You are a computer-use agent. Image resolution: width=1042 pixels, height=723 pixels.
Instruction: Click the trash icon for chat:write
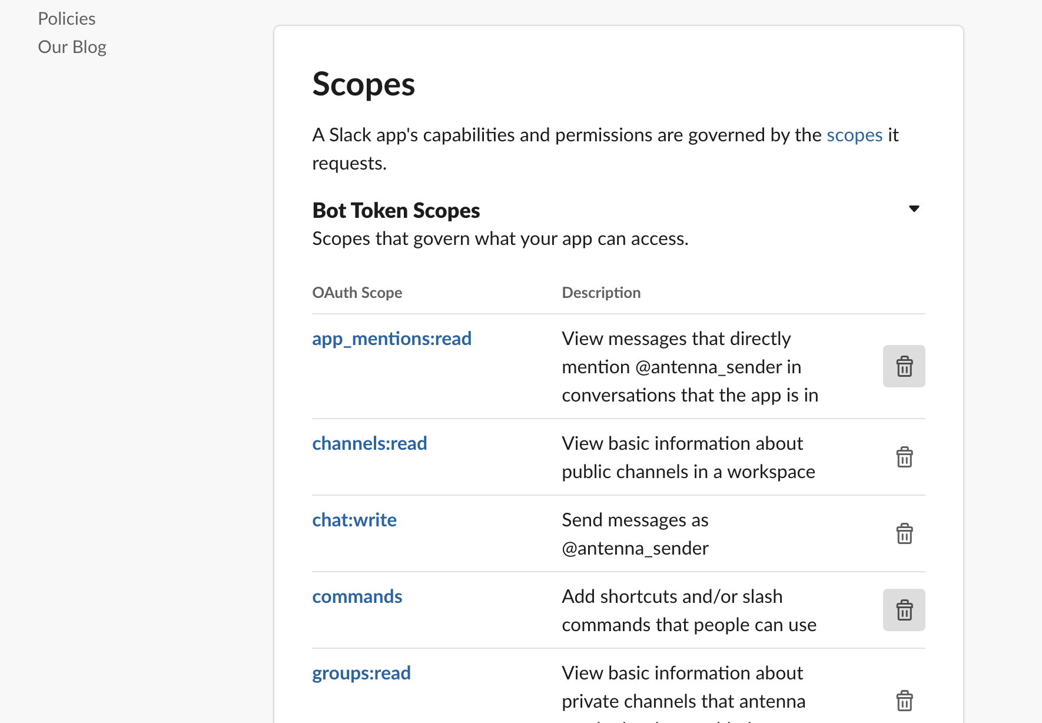coord(904,533)
